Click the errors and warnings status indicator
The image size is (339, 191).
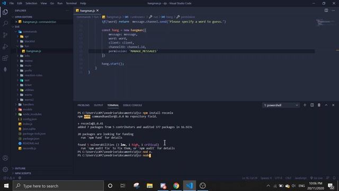8,178
